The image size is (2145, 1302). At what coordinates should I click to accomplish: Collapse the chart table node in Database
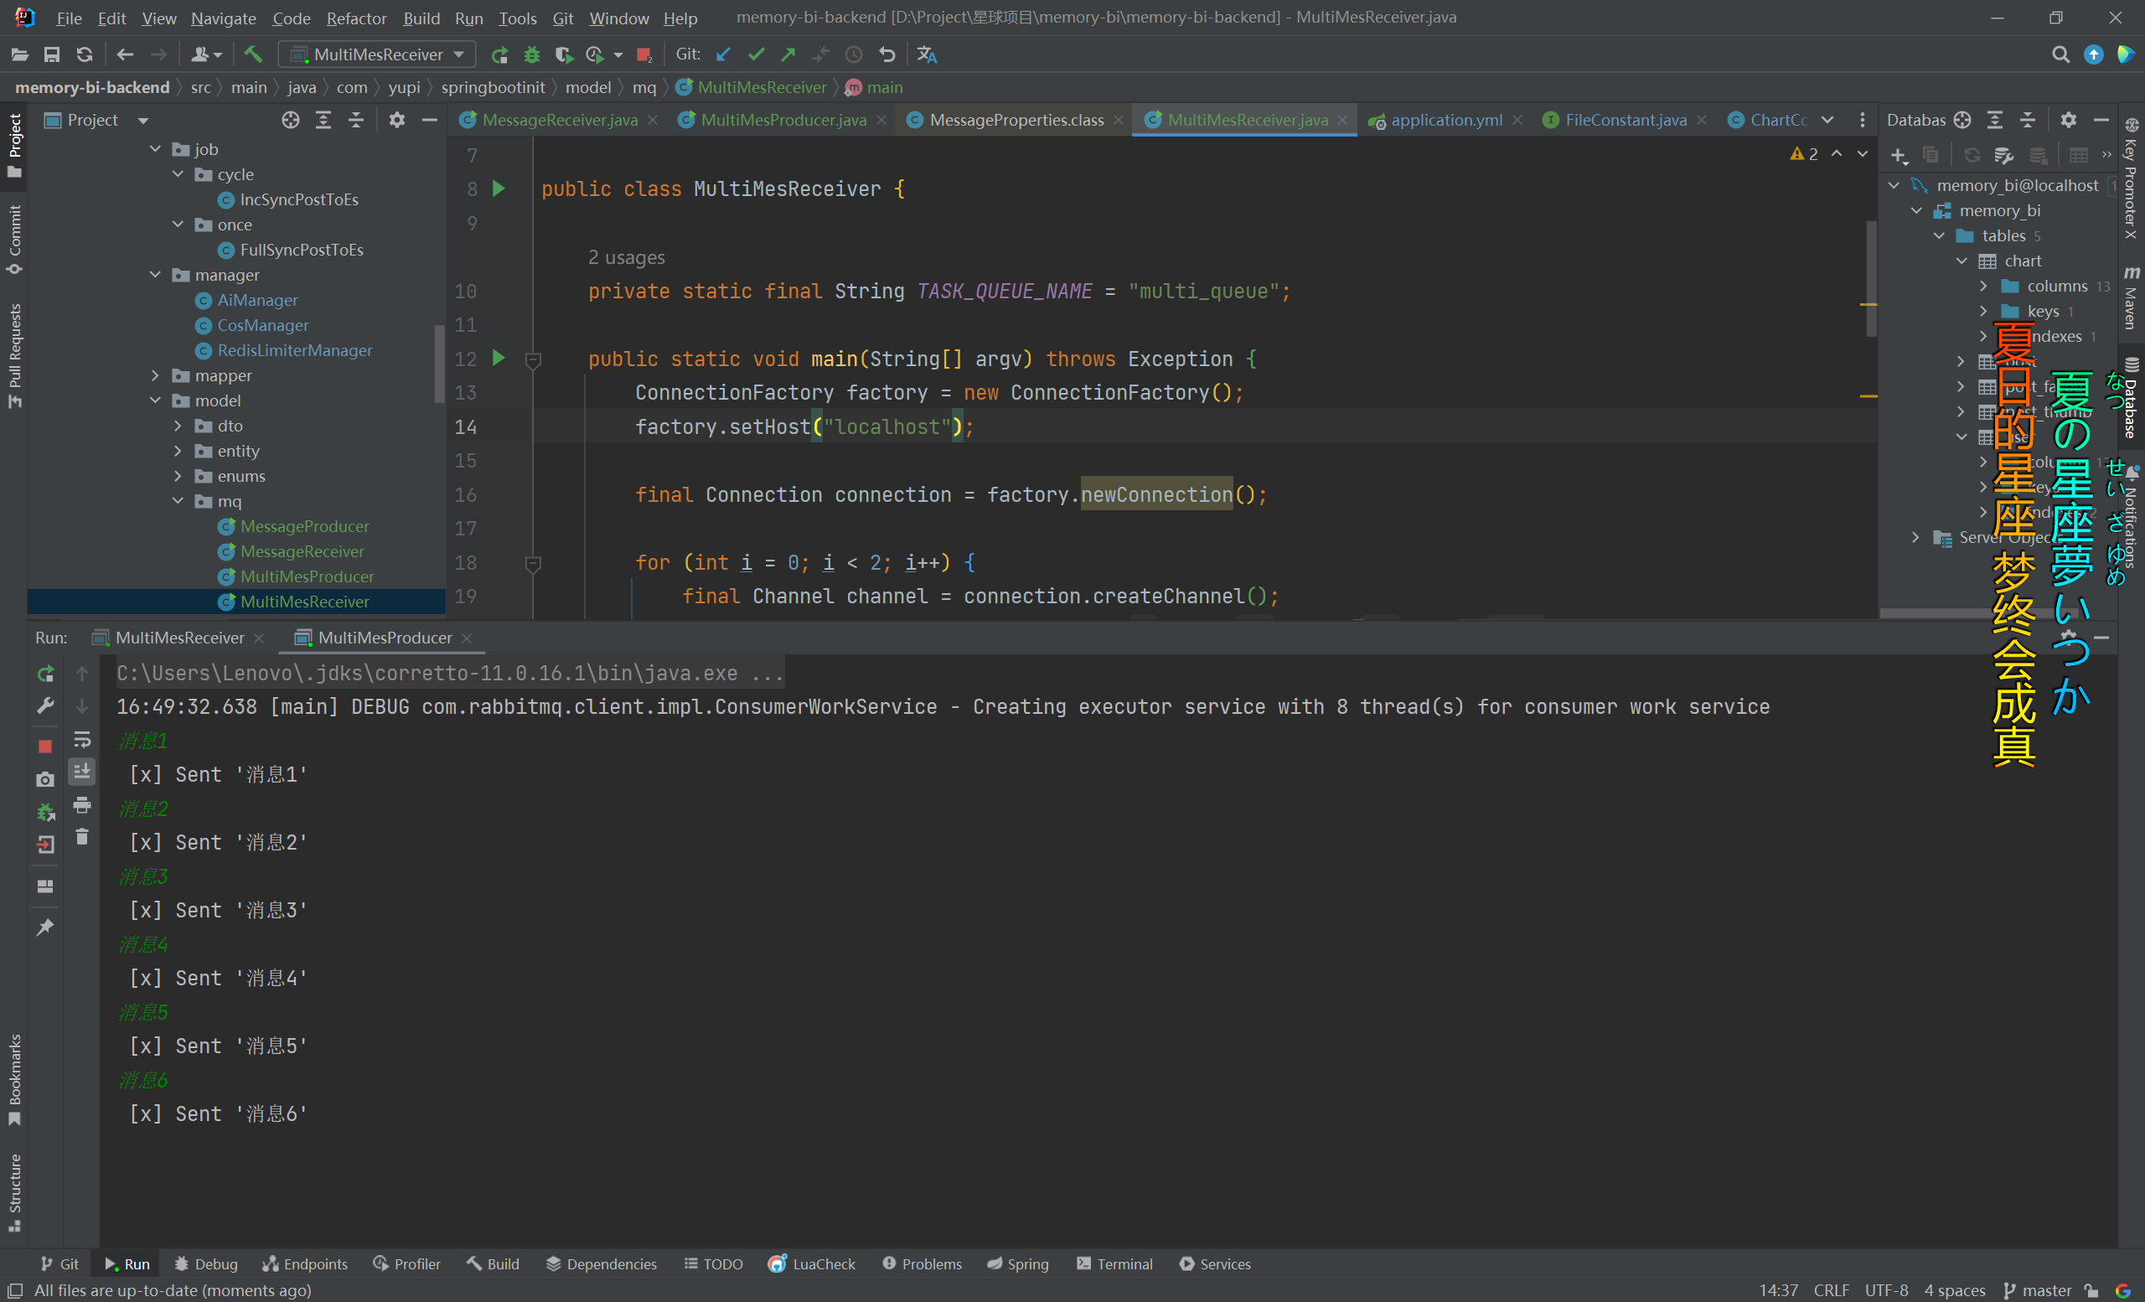[x=1962, y=261]
